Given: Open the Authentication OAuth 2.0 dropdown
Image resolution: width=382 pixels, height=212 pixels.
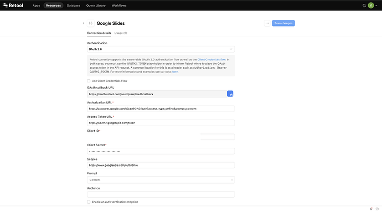Looking at the screenshot, I should pos(161,49).
